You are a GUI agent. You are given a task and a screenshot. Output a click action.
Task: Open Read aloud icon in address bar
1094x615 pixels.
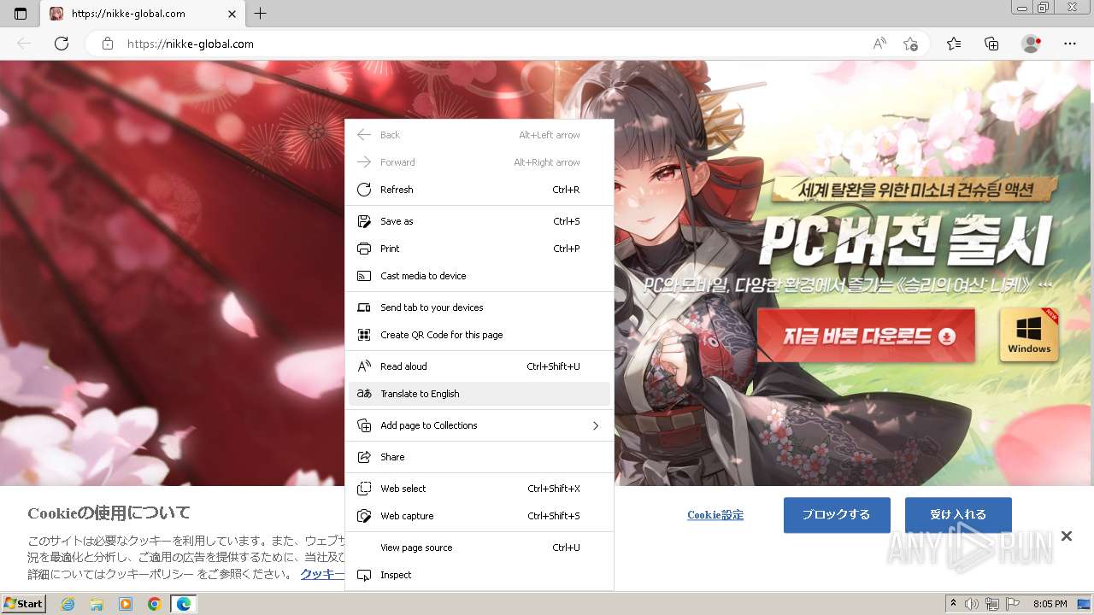(x=879, y=44)
